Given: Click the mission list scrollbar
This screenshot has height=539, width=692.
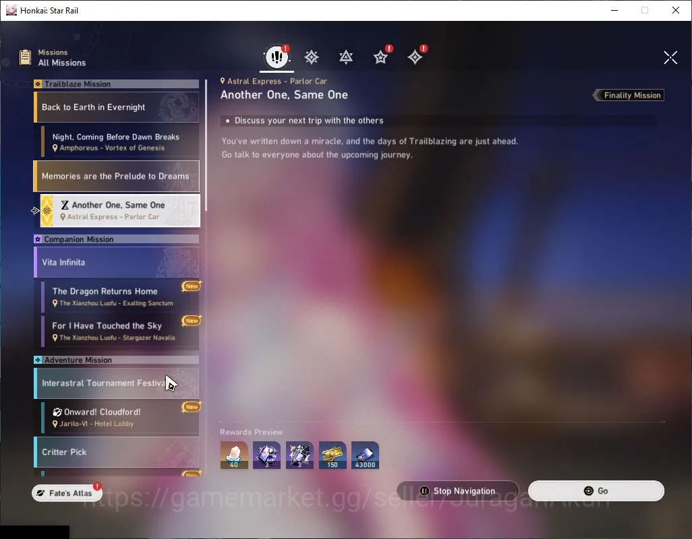Looking at the screenshot, I should (206, 145).
